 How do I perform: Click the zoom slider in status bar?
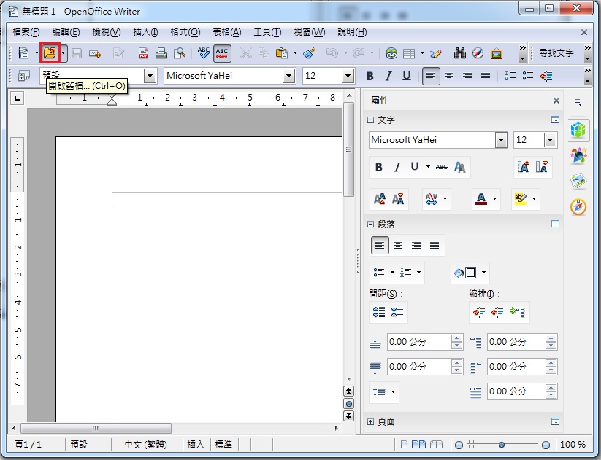point(502,445)
